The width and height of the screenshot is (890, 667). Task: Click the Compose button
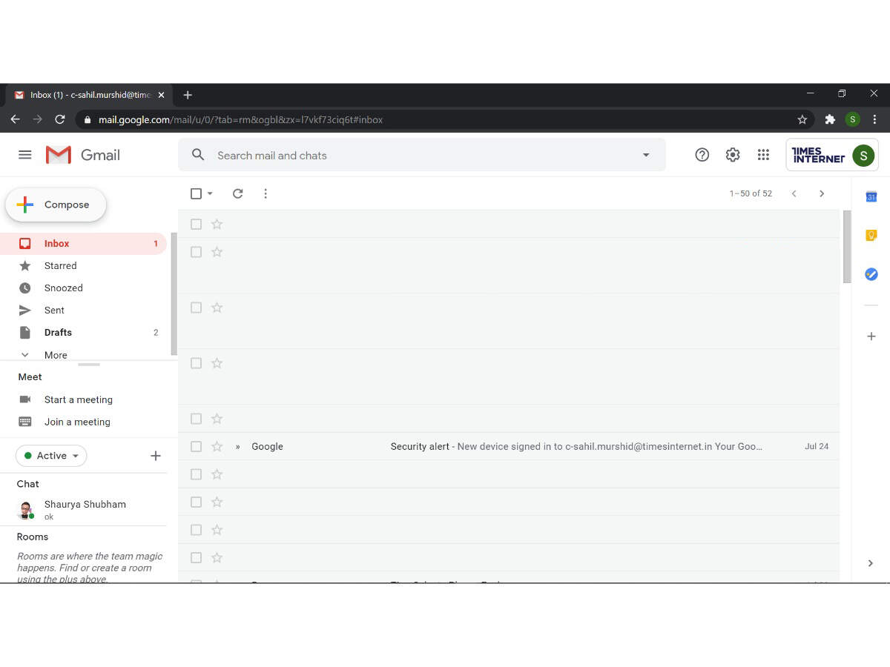click(56, 205)
